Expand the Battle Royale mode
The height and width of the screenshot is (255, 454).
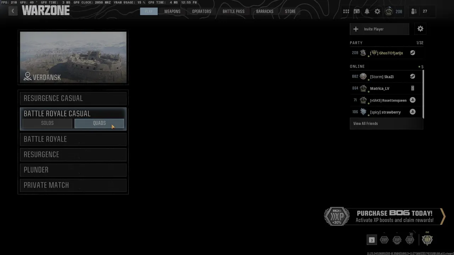(x=73, y=139)
